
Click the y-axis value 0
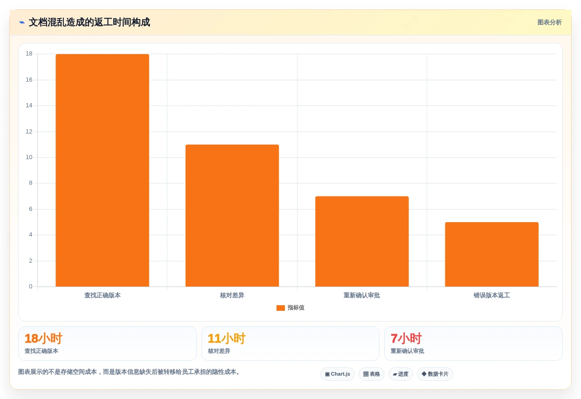click(x=31, y=287)
